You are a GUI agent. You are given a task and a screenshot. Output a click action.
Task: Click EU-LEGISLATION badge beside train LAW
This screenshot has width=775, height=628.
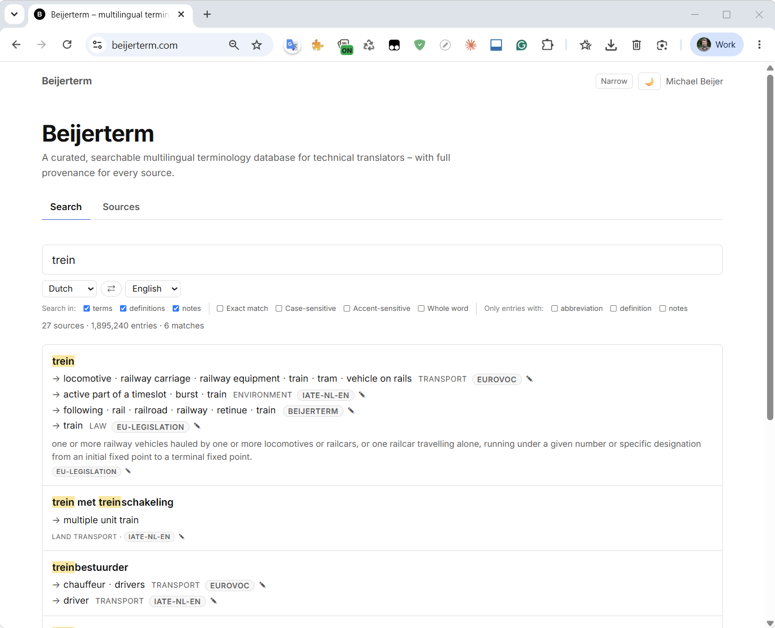[x=151, y=427]
